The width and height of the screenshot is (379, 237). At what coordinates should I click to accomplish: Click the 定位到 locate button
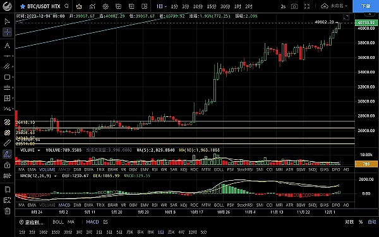(x=32, y=222)
